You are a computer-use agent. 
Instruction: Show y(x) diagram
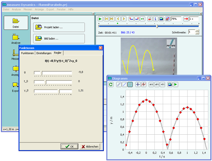[x=151, y=84]
